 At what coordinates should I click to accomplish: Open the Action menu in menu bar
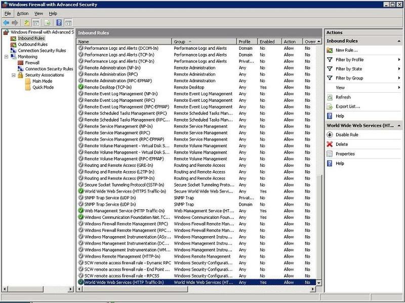pos(22,14)
